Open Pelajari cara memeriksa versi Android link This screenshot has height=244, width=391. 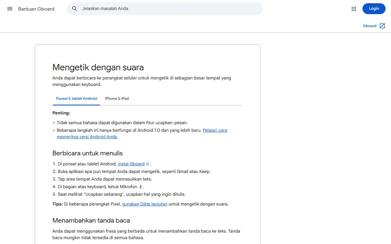(142, 133)
